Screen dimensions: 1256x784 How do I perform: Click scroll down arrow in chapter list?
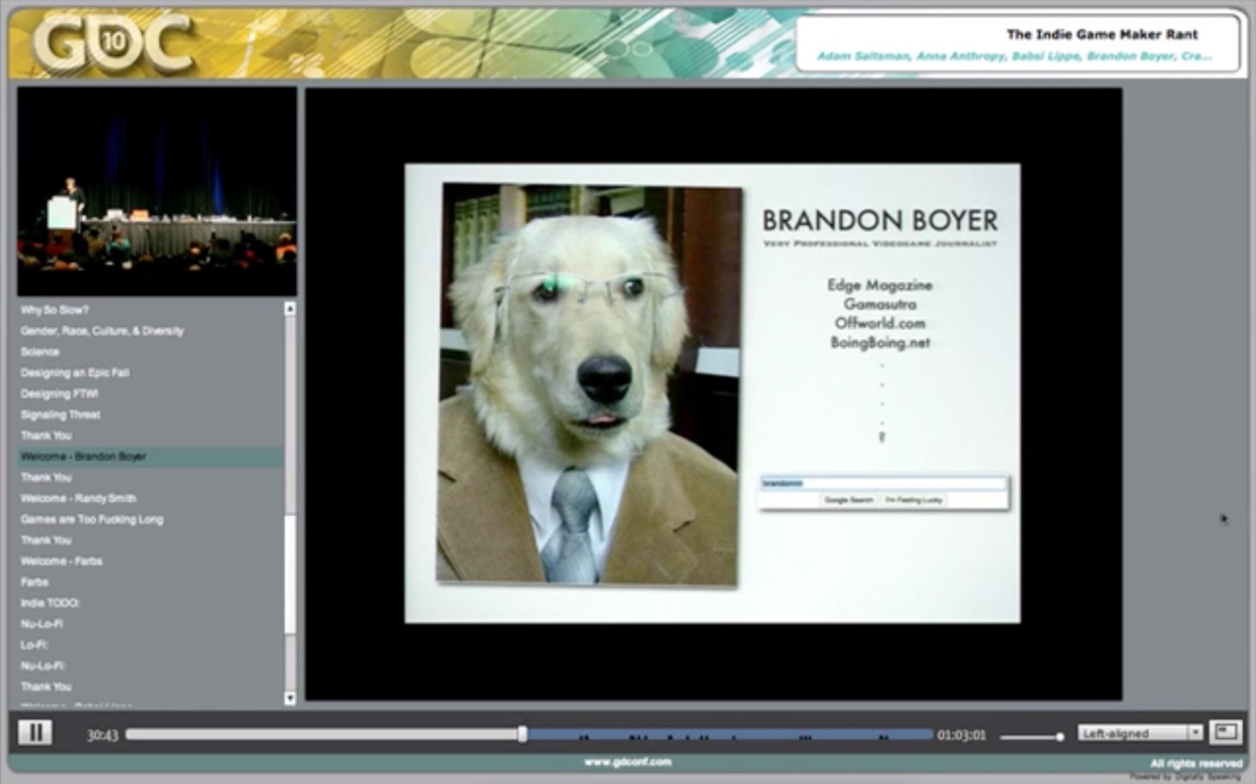[290, 698]
